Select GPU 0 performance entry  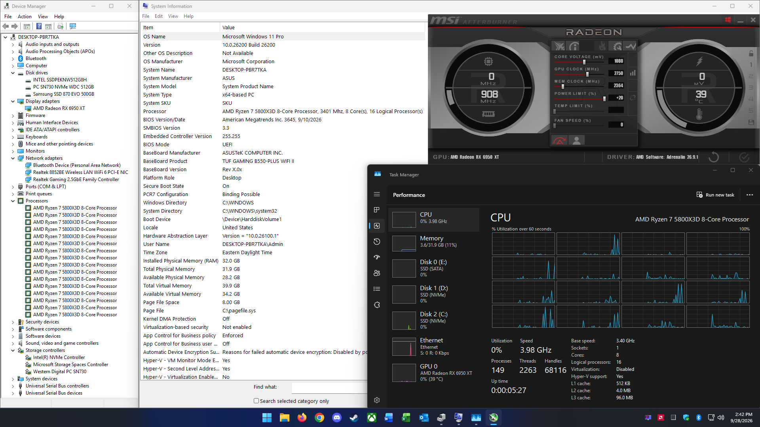tap(433, 372)
